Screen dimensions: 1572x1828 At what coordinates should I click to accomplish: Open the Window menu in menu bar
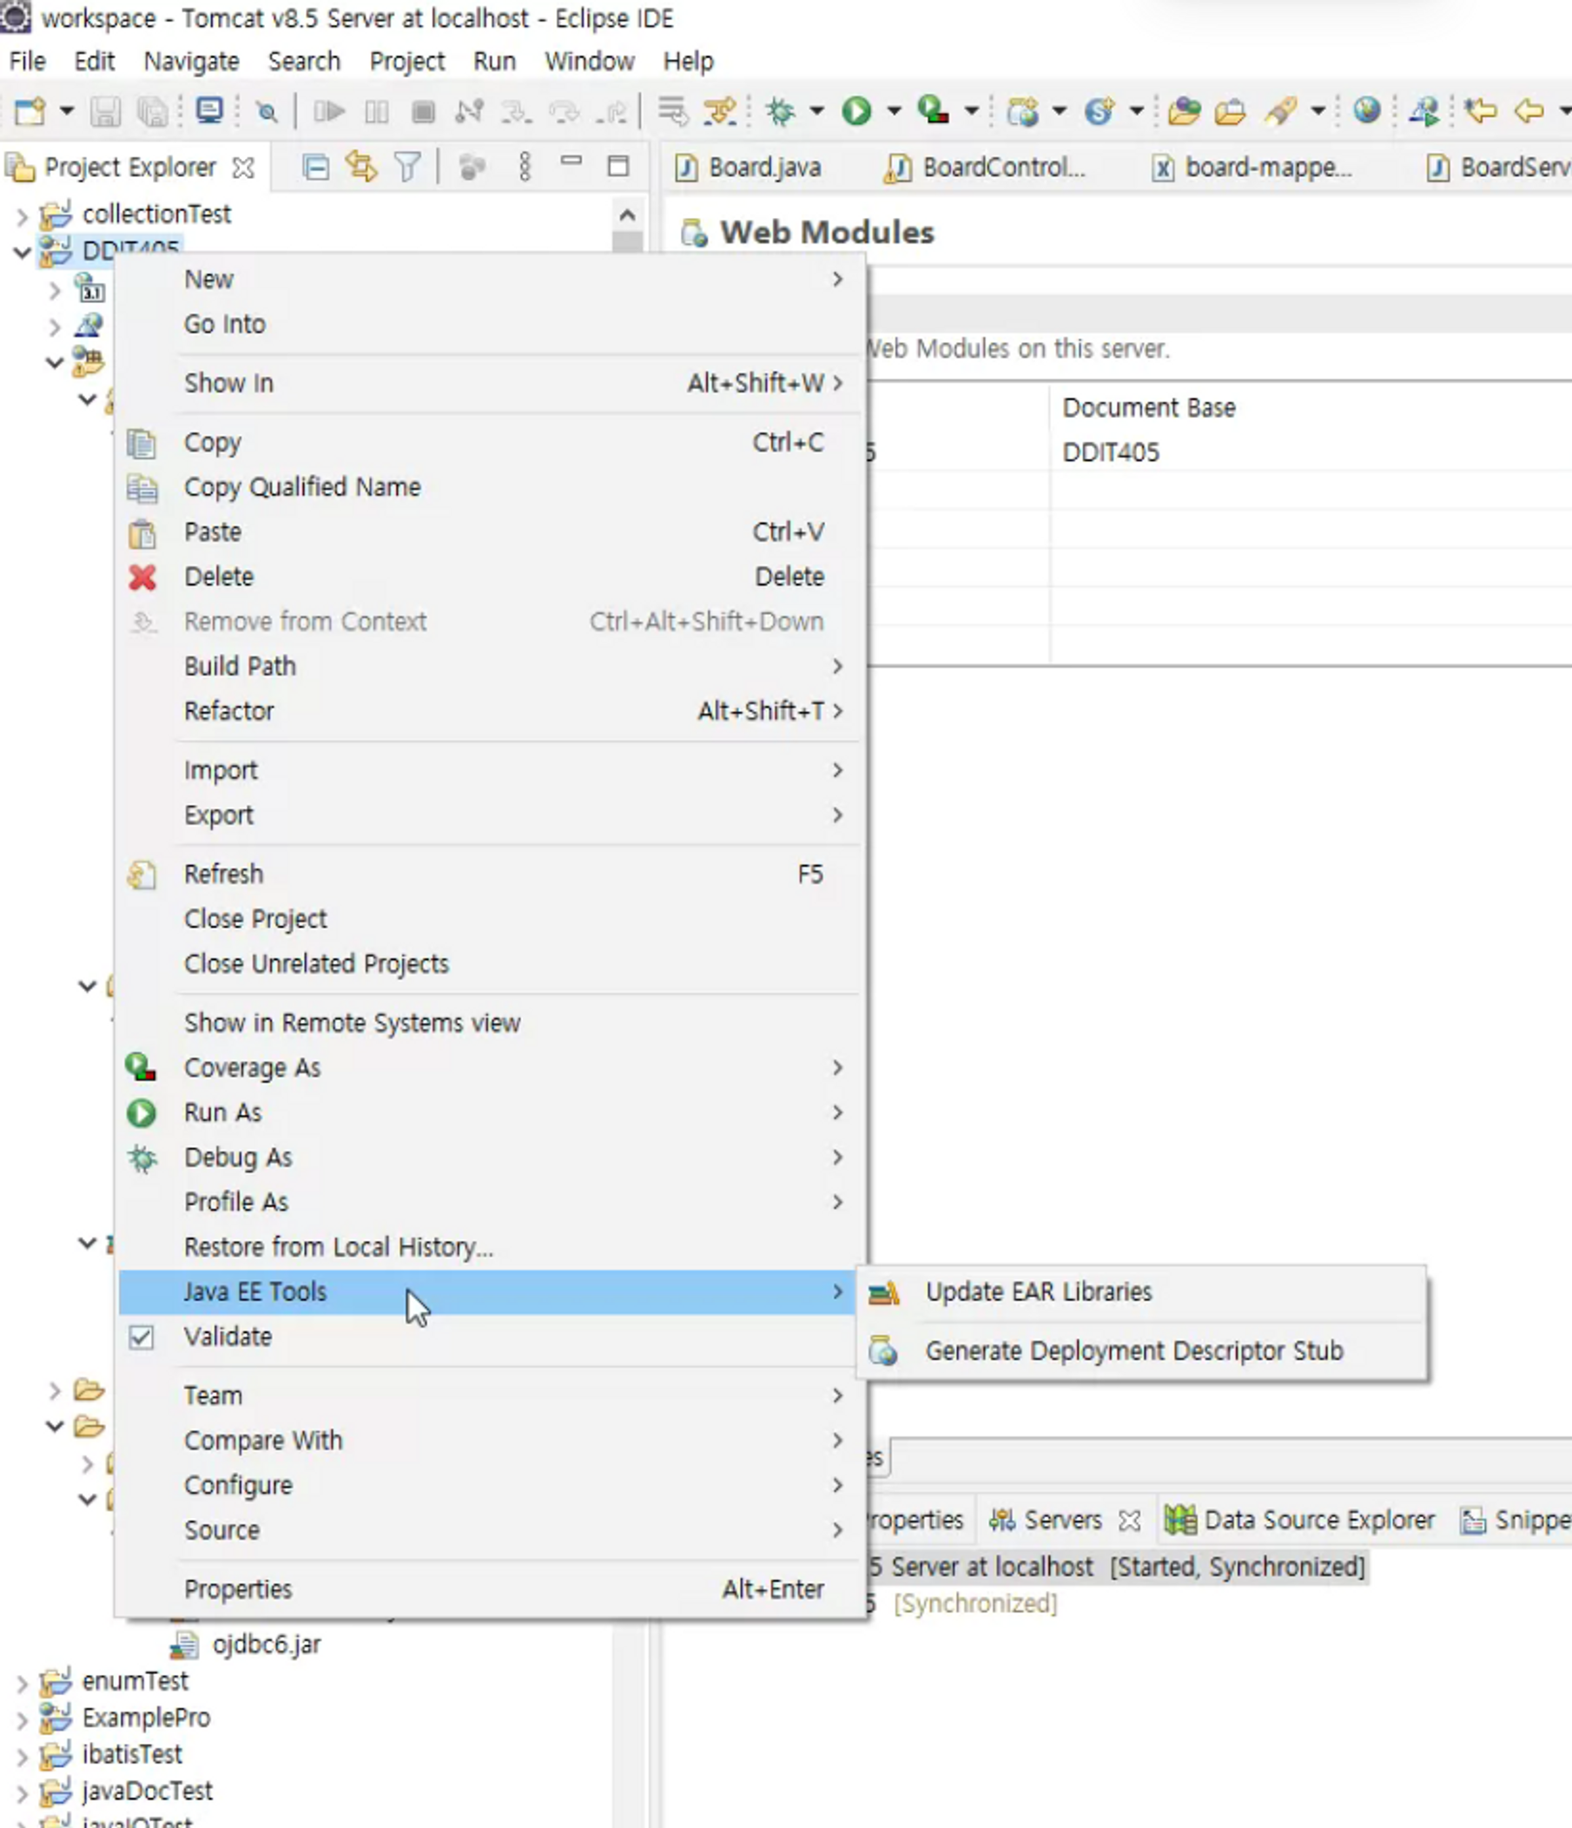589,61
